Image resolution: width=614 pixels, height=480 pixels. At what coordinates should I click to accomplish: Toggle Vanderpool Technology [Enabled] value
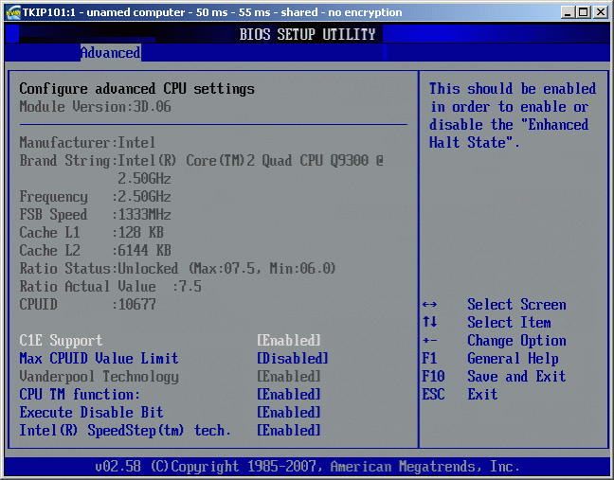pos(289,377)
